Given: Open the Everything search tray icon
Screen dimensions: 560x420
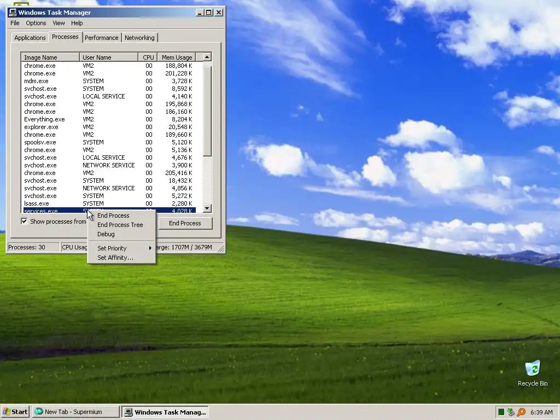Looking at the screenshot, I should pos(521,412).
